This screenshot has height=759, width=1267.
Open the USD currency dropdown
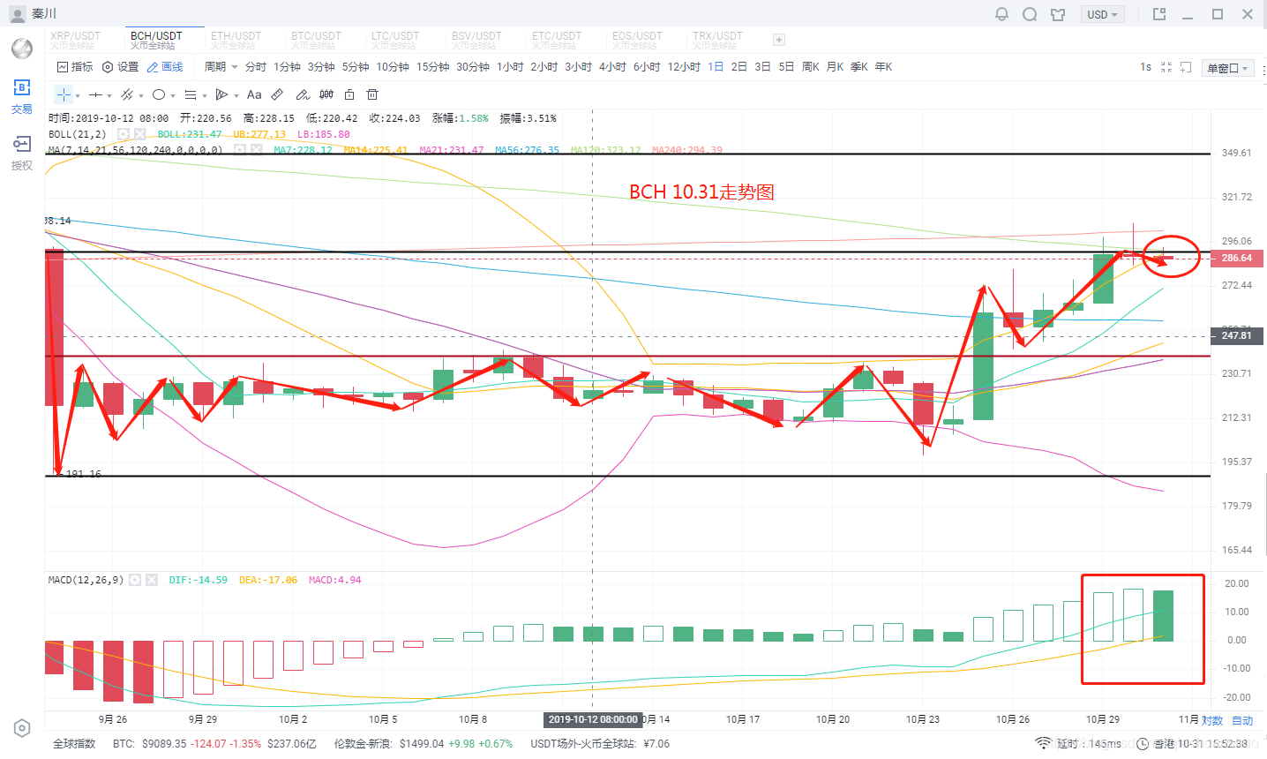[1102, 14]
